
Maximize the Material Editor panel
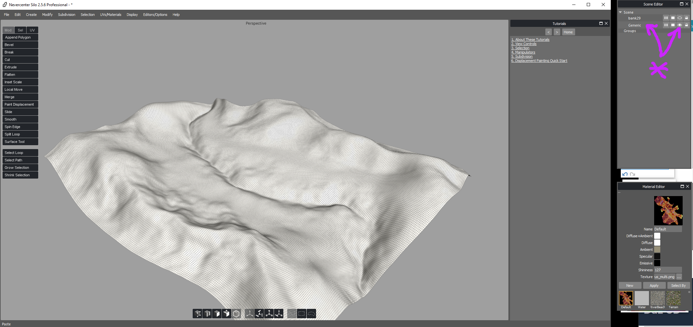pyautogui.click(x=682, y=186)
